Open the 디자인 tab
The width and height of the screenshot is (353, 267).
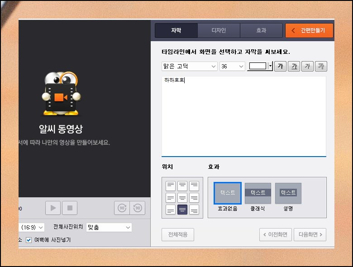pos(219,30)
